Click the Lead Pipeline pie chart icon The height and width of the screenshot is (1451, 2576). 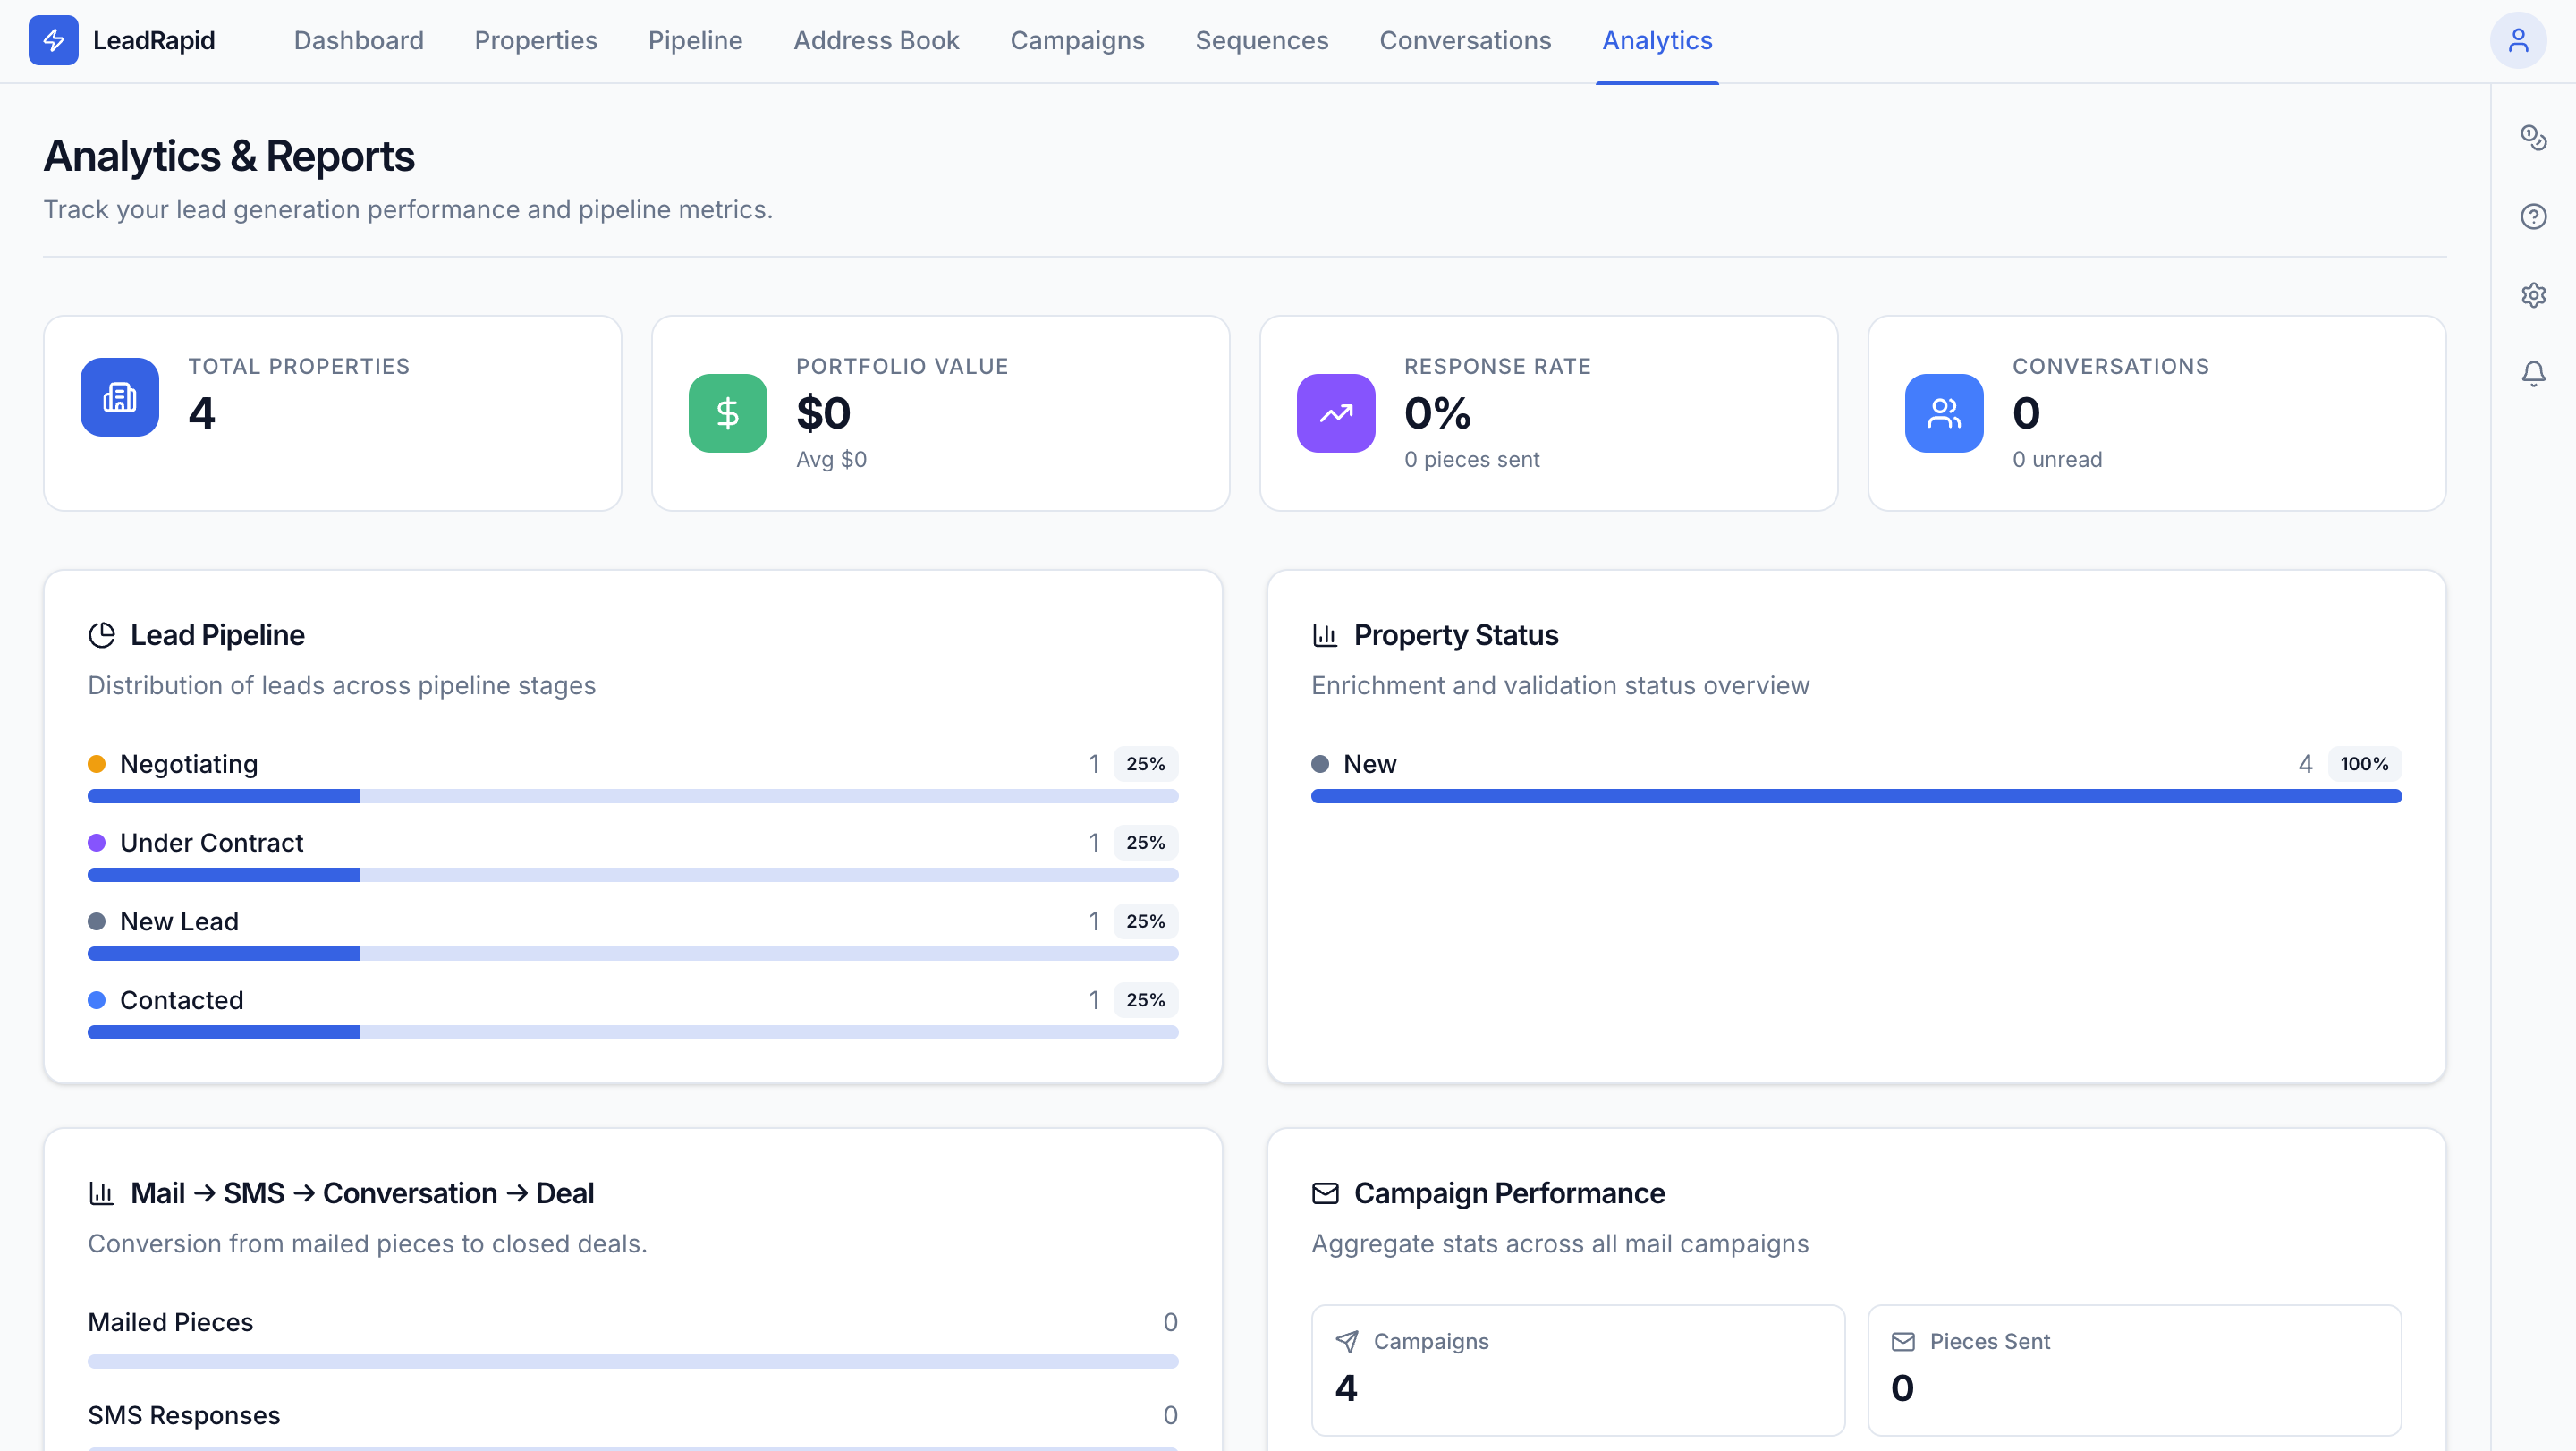click(x=102, y=635)
